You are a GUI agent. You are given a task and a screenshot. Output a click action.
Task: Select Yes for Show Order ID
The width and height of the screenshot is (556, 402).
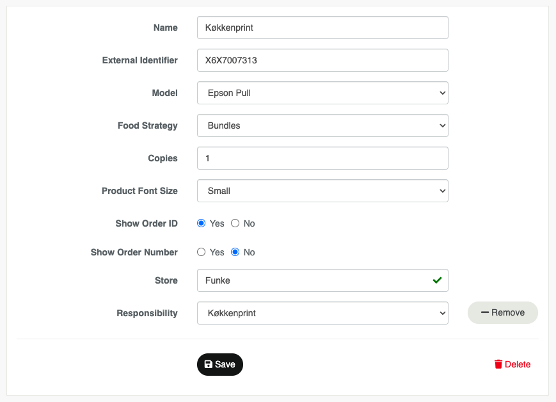click(x=201, y=223)
